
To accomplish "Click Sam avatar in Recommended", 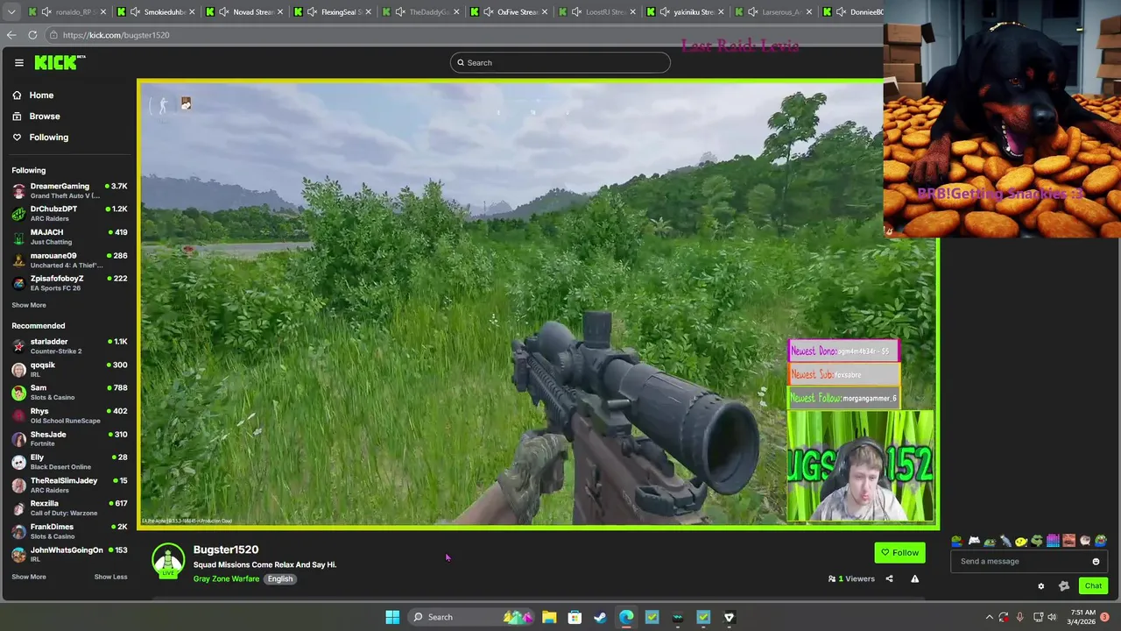I will (18, 393).
